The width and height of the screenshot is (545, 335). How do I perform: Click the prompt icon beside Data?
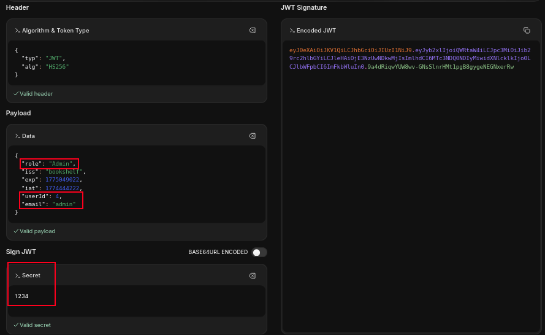tap(18, 136)
